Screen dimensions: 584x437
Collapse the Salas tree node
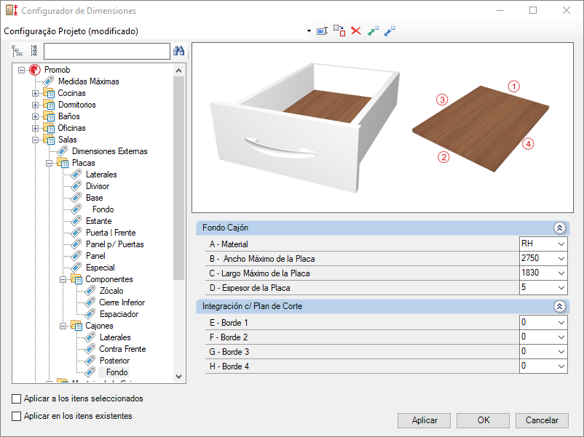click(35, 140)
